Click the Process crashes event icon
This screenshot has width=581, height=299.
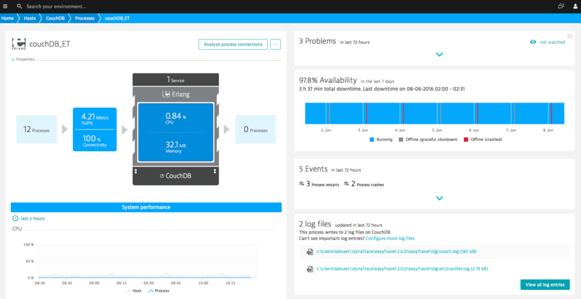point(347,183)
